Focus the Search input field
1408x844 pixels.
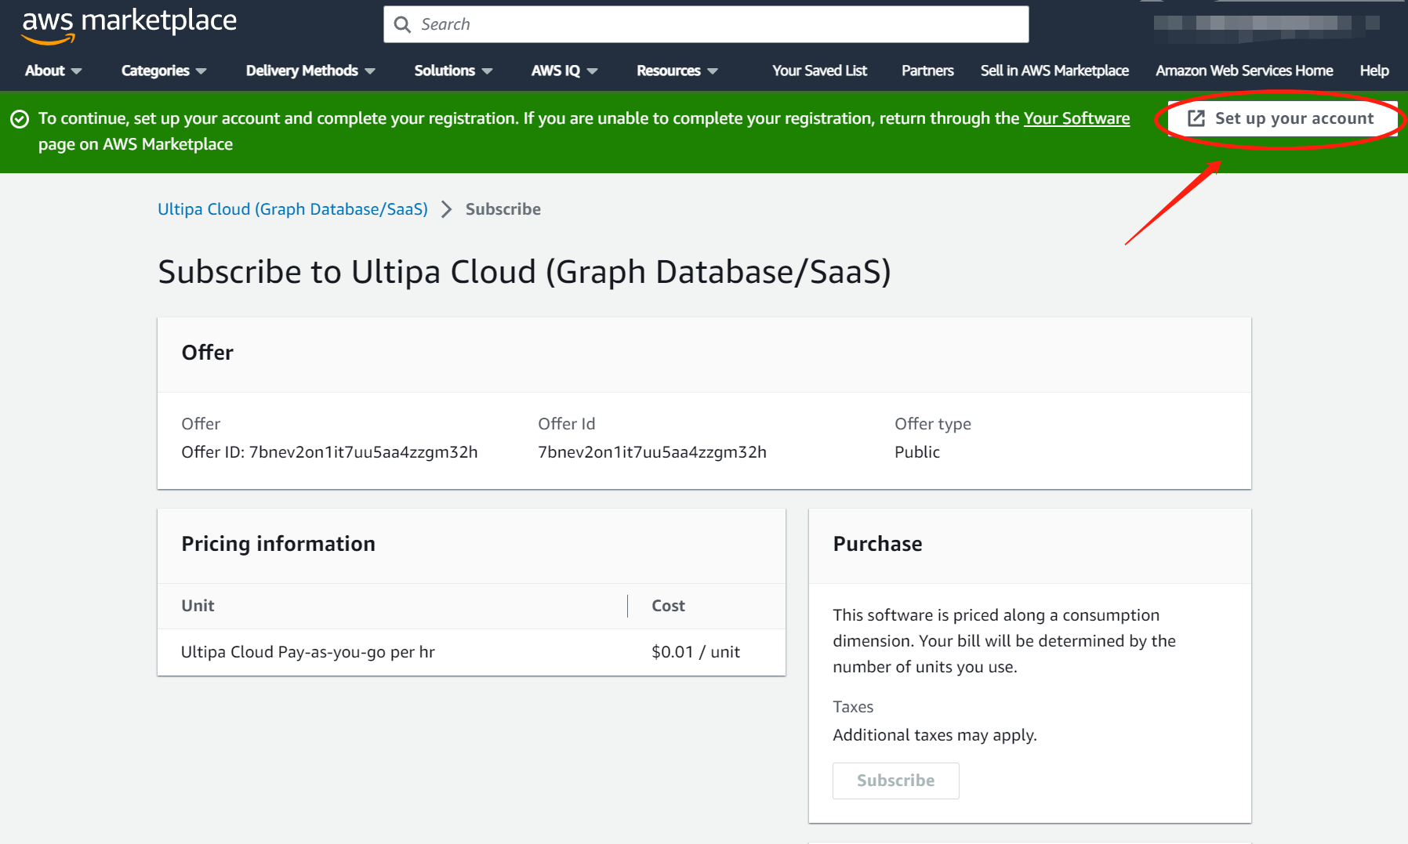click(x=706, y=24)
